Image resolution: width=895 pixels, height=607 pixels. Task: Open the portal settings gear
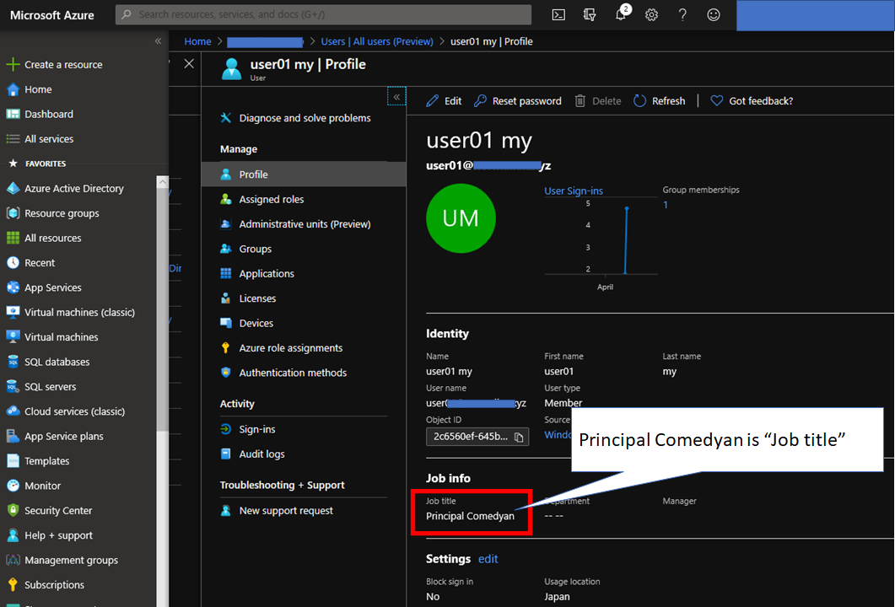651,15
